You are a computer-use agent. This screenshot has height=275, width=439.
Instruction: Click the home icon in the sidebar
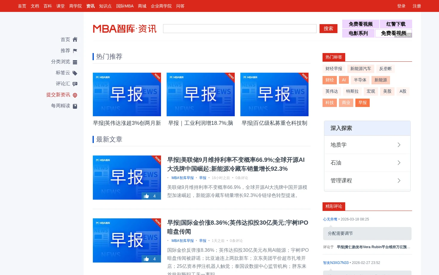[75, 39]
